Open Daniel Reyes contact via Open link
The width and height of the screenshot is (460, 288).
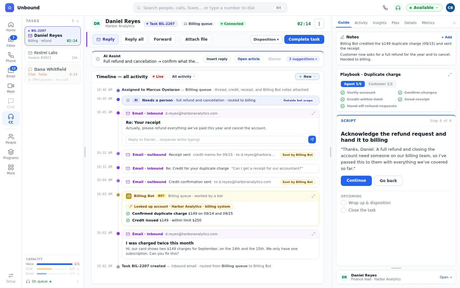click(x=446, y=277)
